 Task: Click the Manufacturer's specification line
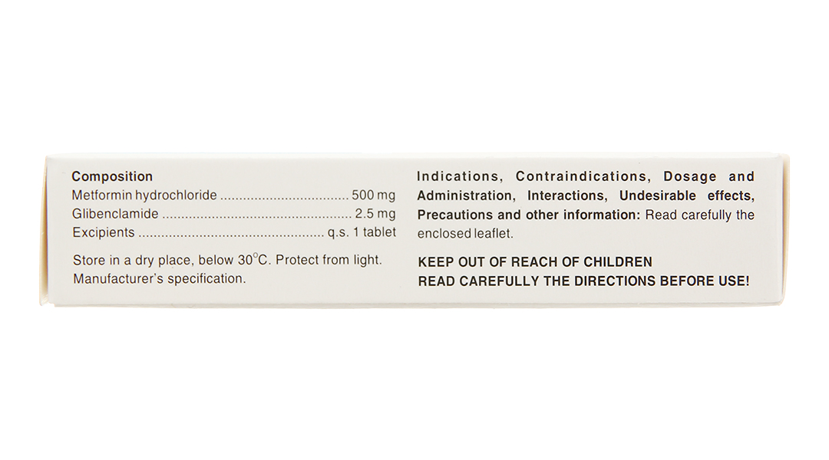pyautogui.click(x=160, y=278)
